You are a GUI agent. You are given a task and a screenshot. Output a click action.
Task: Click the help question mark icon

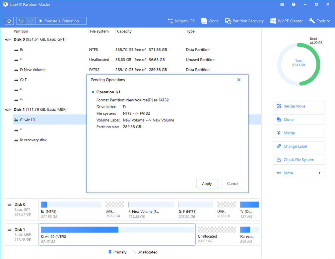[293, 5]
